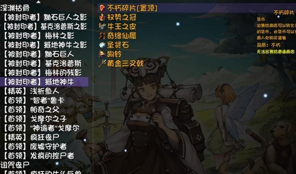Click the hide icon beside 牛王之皮
This screenshot has height=174, width=296.
point(102,27)
